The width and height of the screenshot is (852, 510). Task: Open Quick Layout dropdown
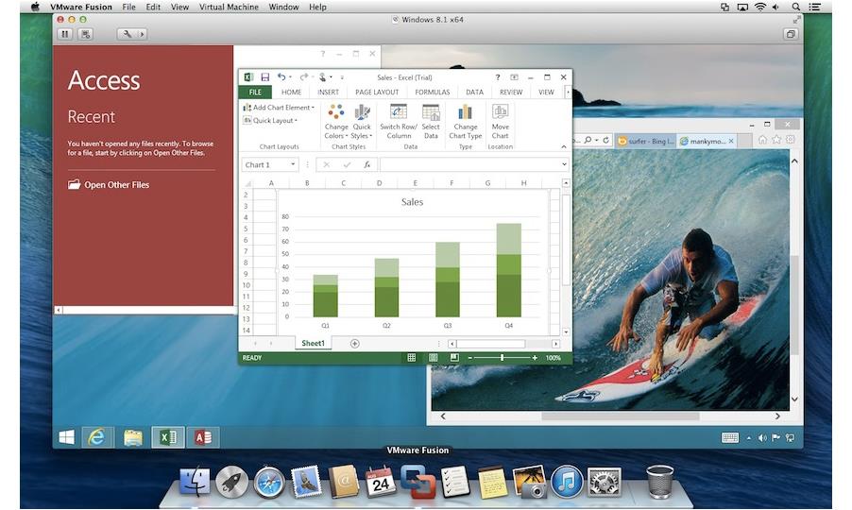[x=270, y=121]
